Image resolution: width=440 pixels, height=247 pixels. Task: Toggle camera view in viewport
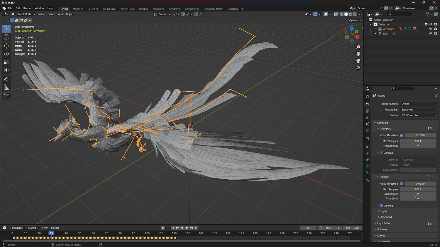coord(358,61)
